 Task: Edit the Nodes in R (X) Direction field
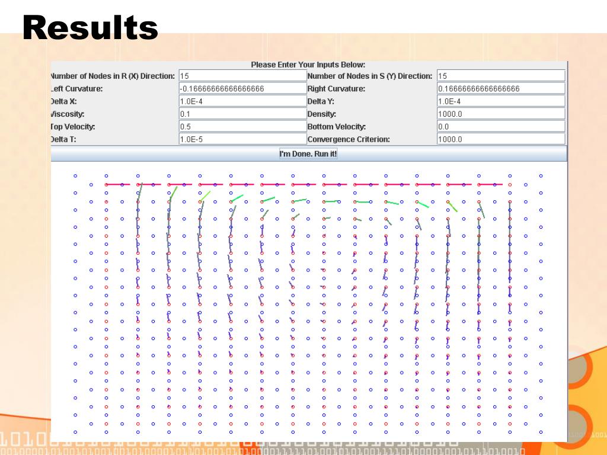(242, 76)
